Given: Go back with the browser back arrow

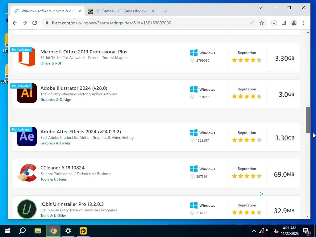Looking at the screenshot, I should (15, 23).
